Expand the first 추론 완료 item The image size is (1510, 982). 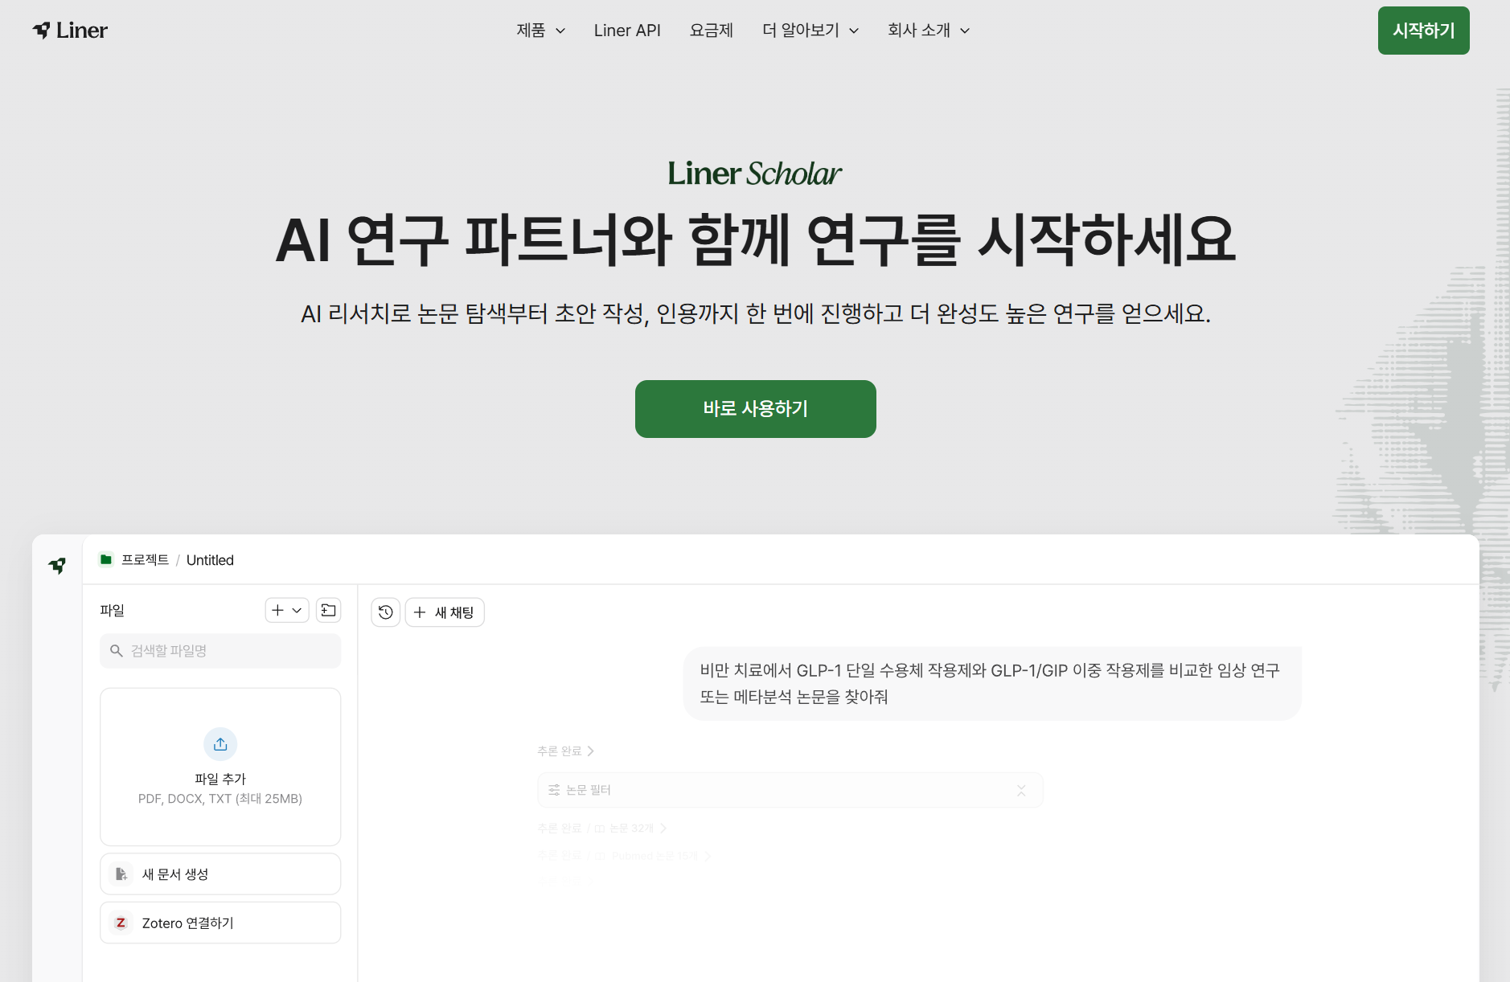click(x=565, y=751)
